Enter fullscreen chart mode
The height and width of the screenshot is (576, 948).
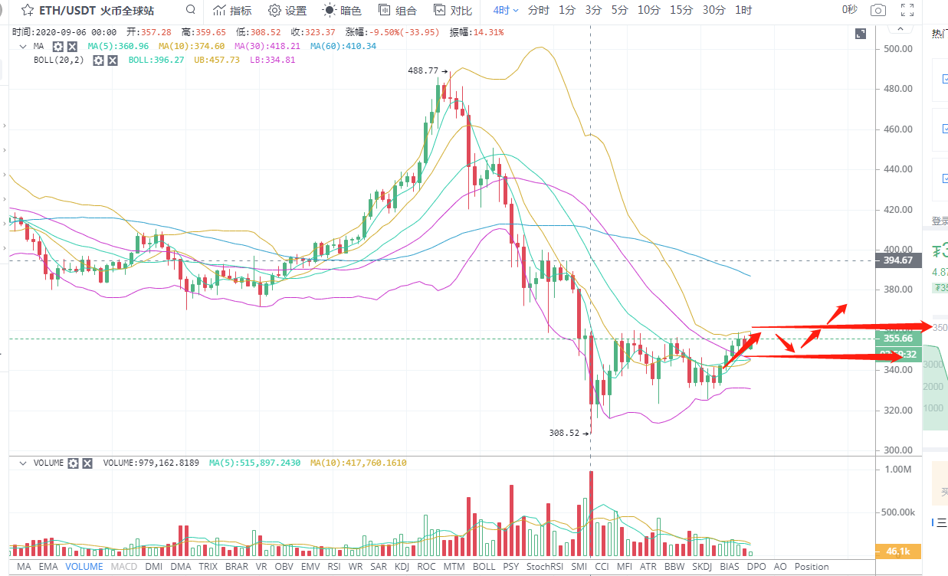pos(907,11)
